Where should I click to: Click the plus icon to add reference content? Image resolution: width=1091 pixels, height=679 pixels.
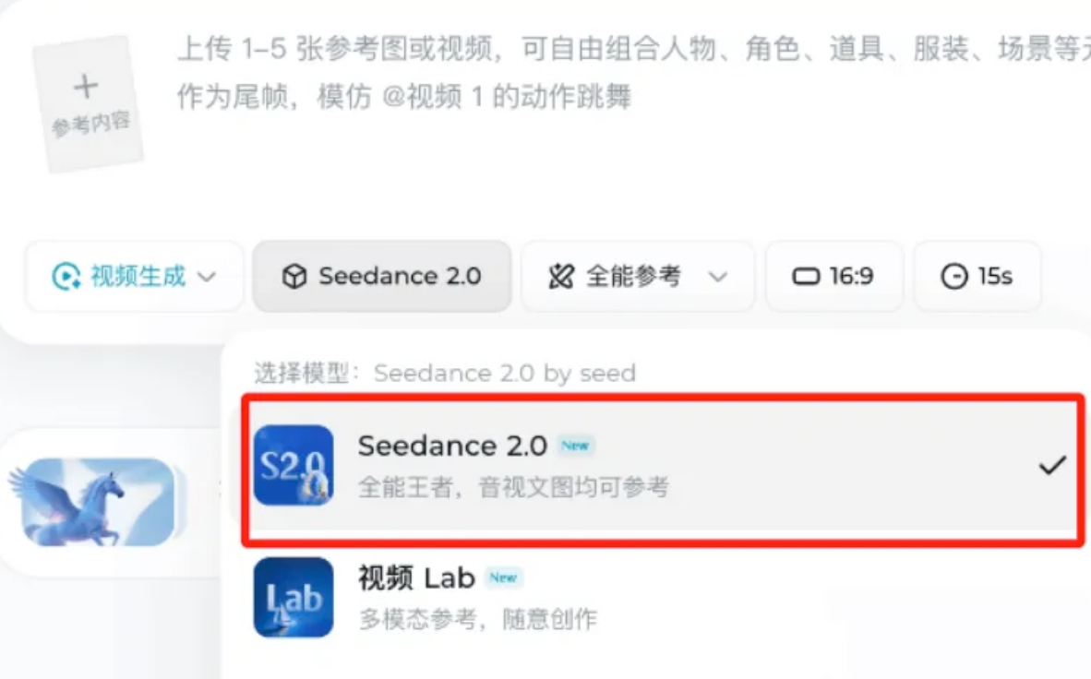point(86,88)
